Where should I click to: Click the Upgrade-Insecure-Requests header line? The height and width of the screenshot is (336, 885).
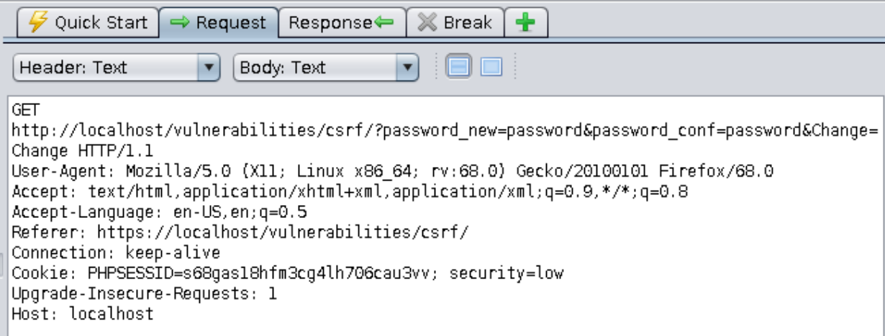(x=145, y=294)
